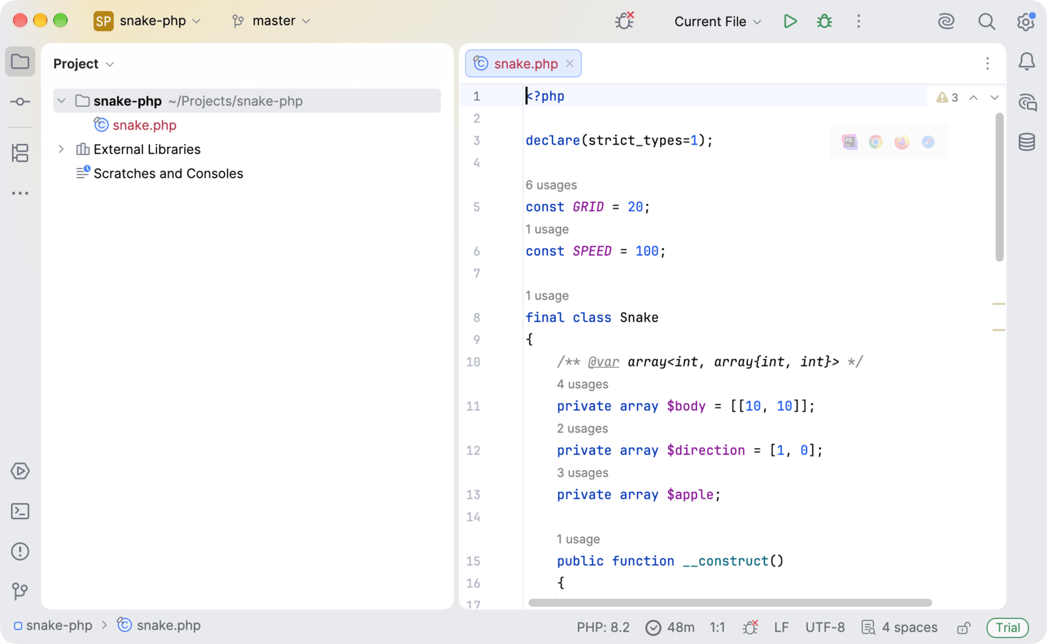Click snake.php breadcrumb in navigation bar

coord(159,626)
